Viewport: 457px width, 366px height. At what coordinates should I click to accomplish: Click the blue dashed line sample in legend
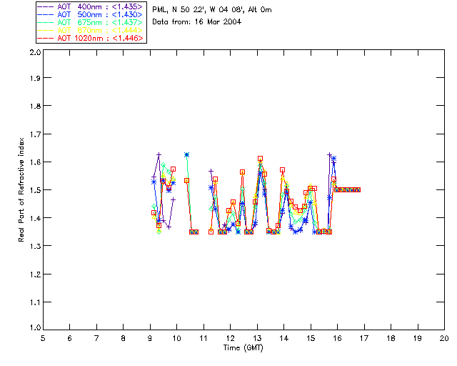pyautogui.click(x=46, y=14)
